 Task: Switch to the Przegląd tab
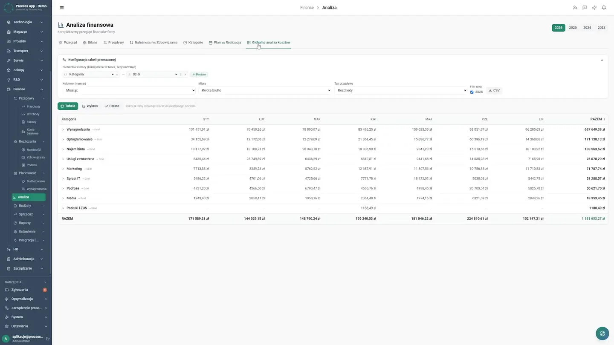click(x=68, y=43)
